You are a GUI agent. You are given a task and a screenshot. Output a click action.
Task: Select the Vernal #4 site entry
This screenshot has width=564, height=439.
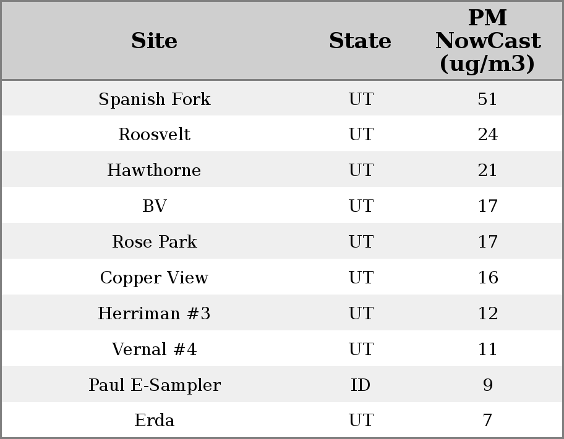pyautogui.click(x=154, y=349)
